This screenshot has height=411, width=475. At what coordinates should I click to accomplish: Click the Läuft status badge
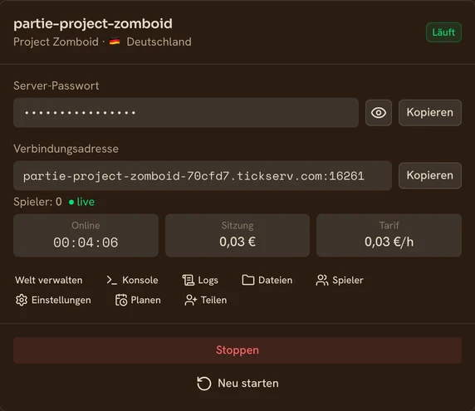tap(443, 32)
